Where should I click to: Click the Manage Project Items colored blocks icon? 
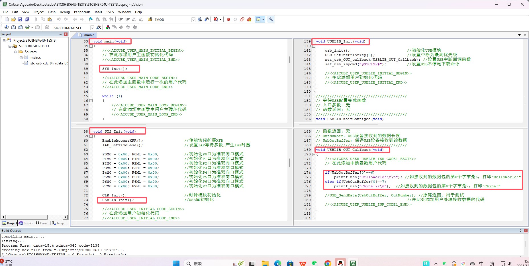pos(108,27)
